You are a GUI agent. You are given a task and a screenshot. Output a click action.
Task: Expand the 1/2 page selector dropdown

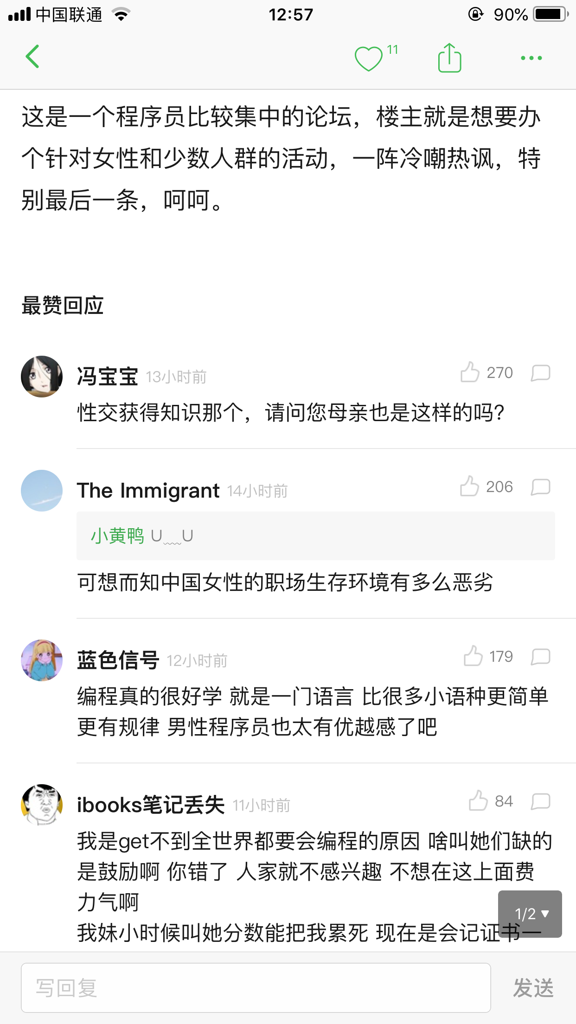pyautogui.click(x=530, y=914)
